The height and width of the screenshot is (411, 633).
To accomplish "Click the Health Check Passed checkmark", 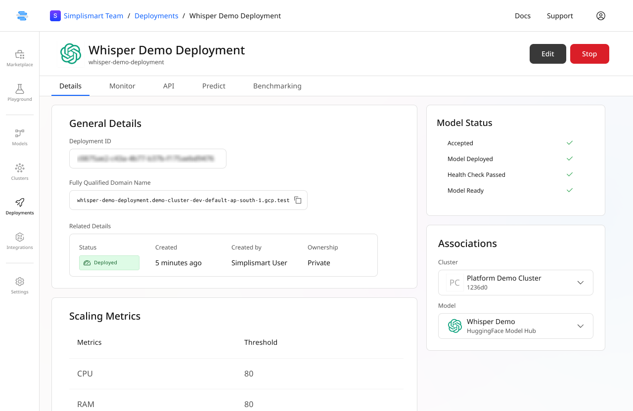I will tap(570, 174).
